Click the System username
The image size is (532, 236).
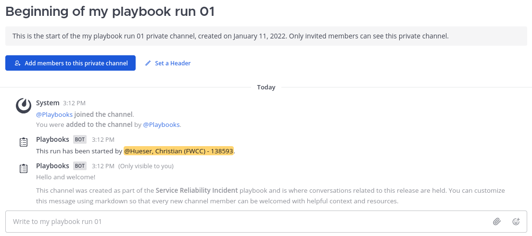click(x=48, y=103)
